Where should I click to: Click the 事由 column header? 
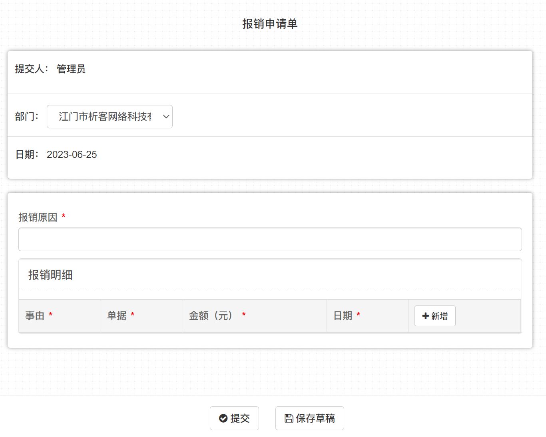click(x=35, y=316)
